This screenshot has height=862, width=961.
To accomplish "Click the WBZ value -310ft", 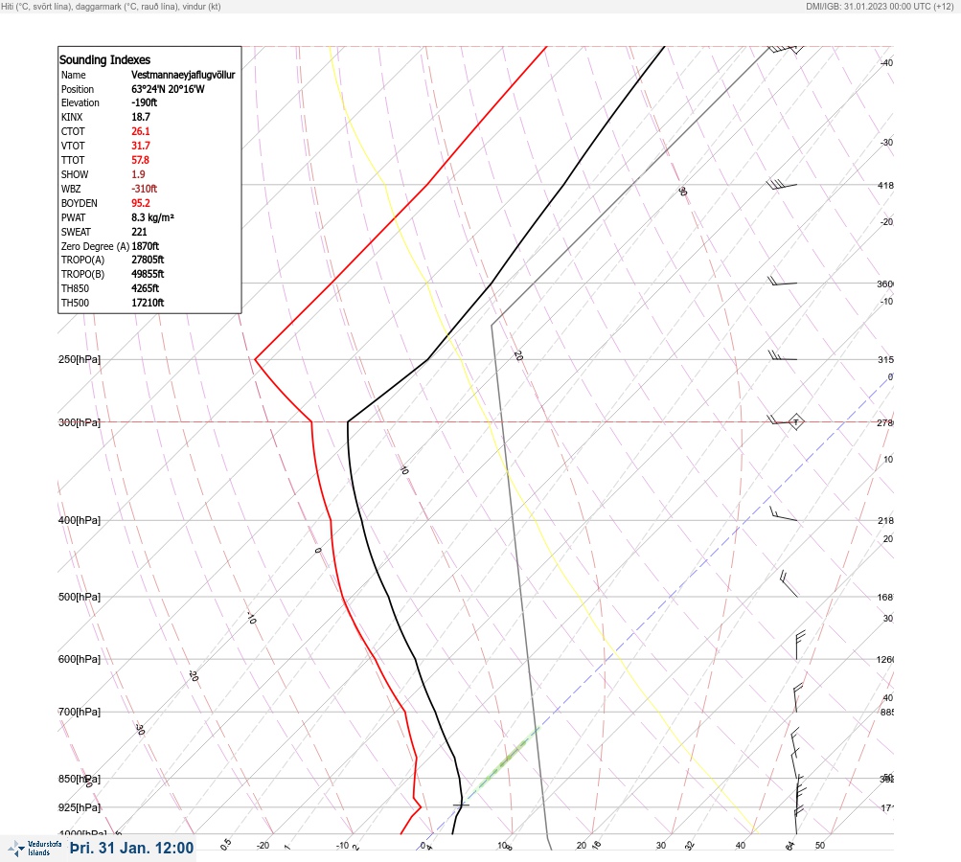I will click(144, 189).
